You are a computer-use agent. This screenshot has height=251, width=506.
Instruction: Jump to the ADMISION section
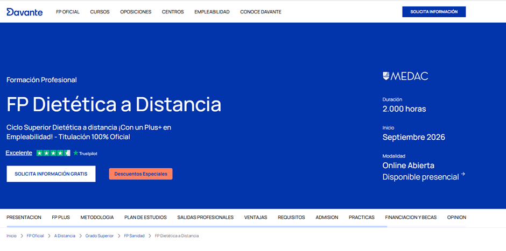(x=327, y=218)
